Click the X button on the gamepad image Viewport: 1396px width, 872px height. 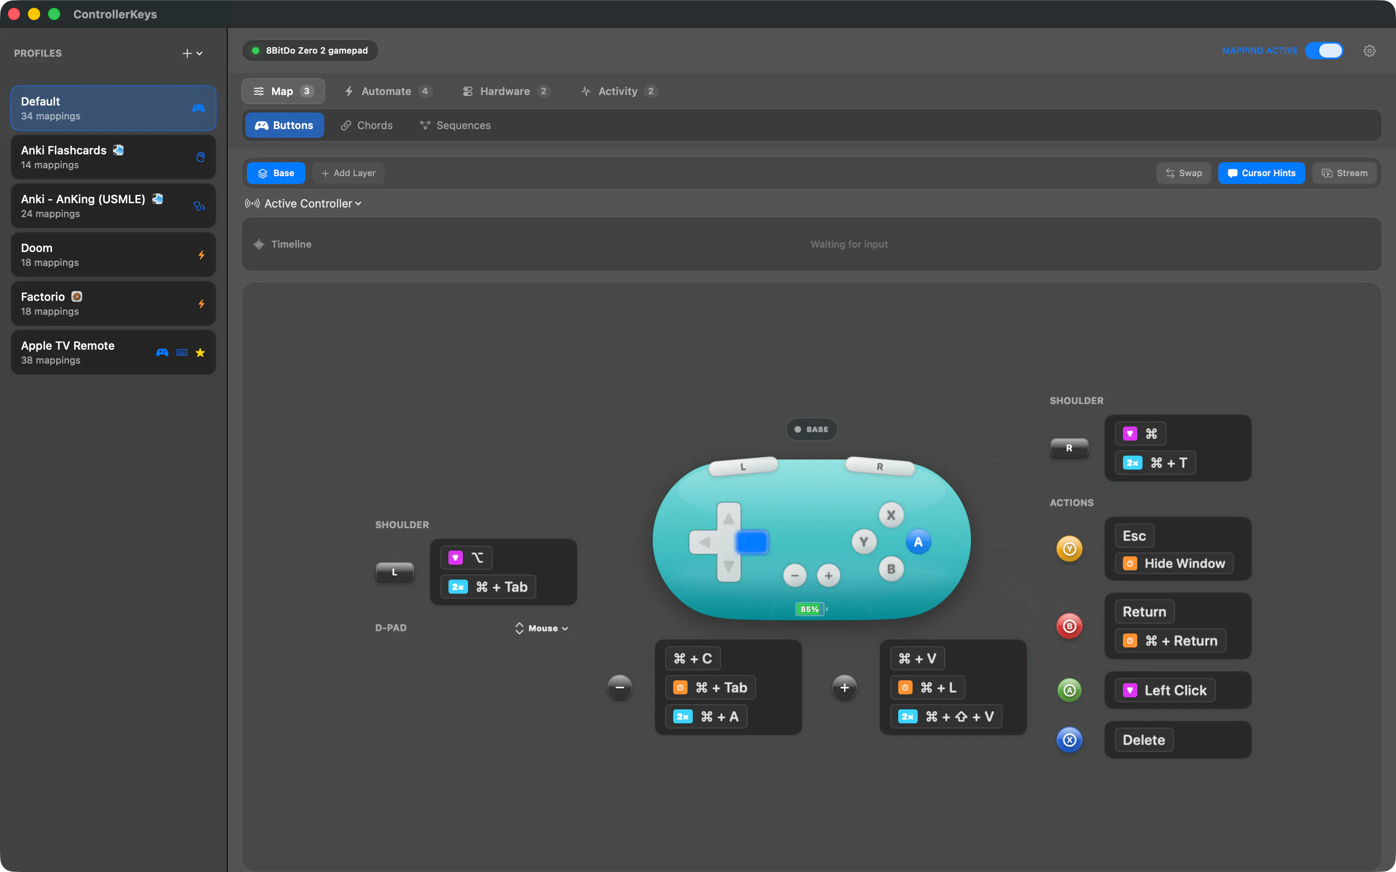click(891, 515)
